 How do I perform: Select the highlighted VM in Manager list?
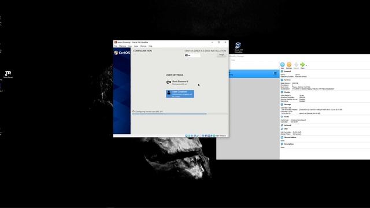pyautogui.click(x=254, y=74)
